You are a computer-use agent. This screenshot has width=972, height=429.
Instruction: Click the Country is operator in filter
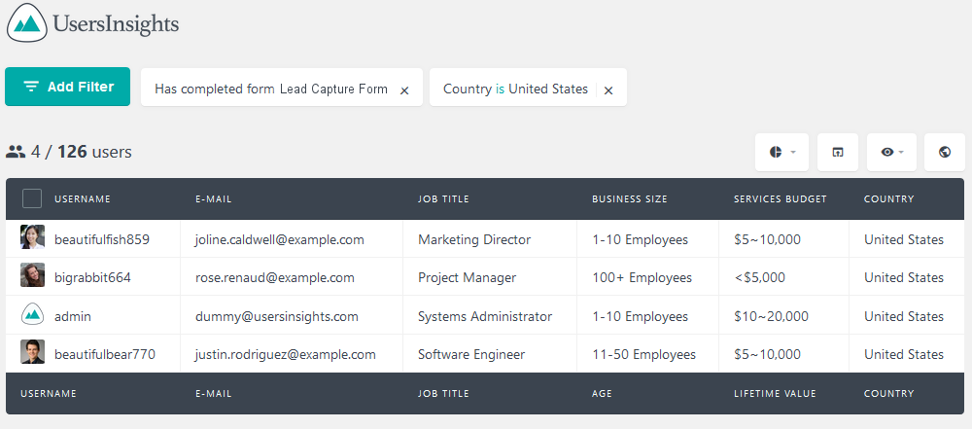(501, 89)
